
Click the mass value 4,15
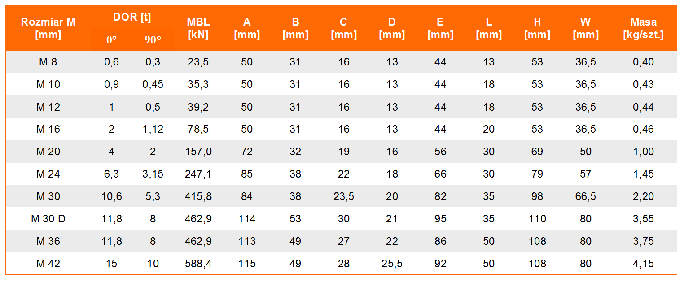(643, 264)
